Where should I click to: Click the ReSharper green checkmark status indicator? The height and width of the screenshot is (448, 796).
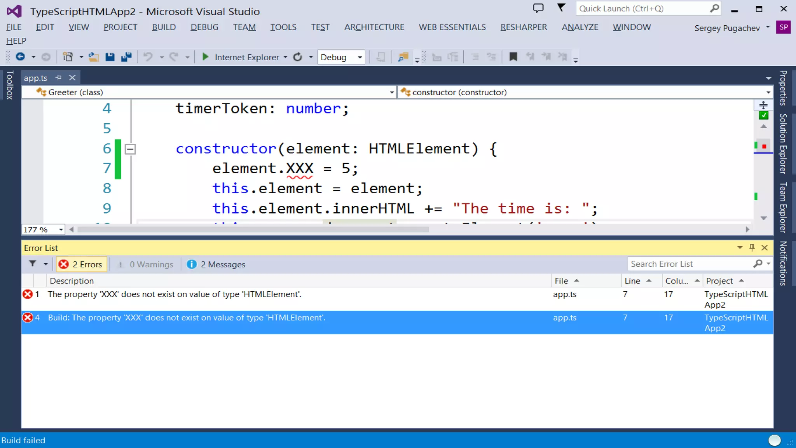[763, 115]
